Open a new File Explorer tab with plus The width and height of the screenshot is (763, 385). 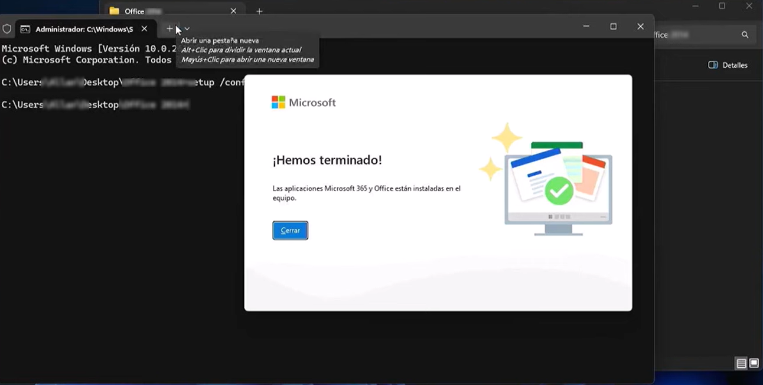[x=259, y=11]
